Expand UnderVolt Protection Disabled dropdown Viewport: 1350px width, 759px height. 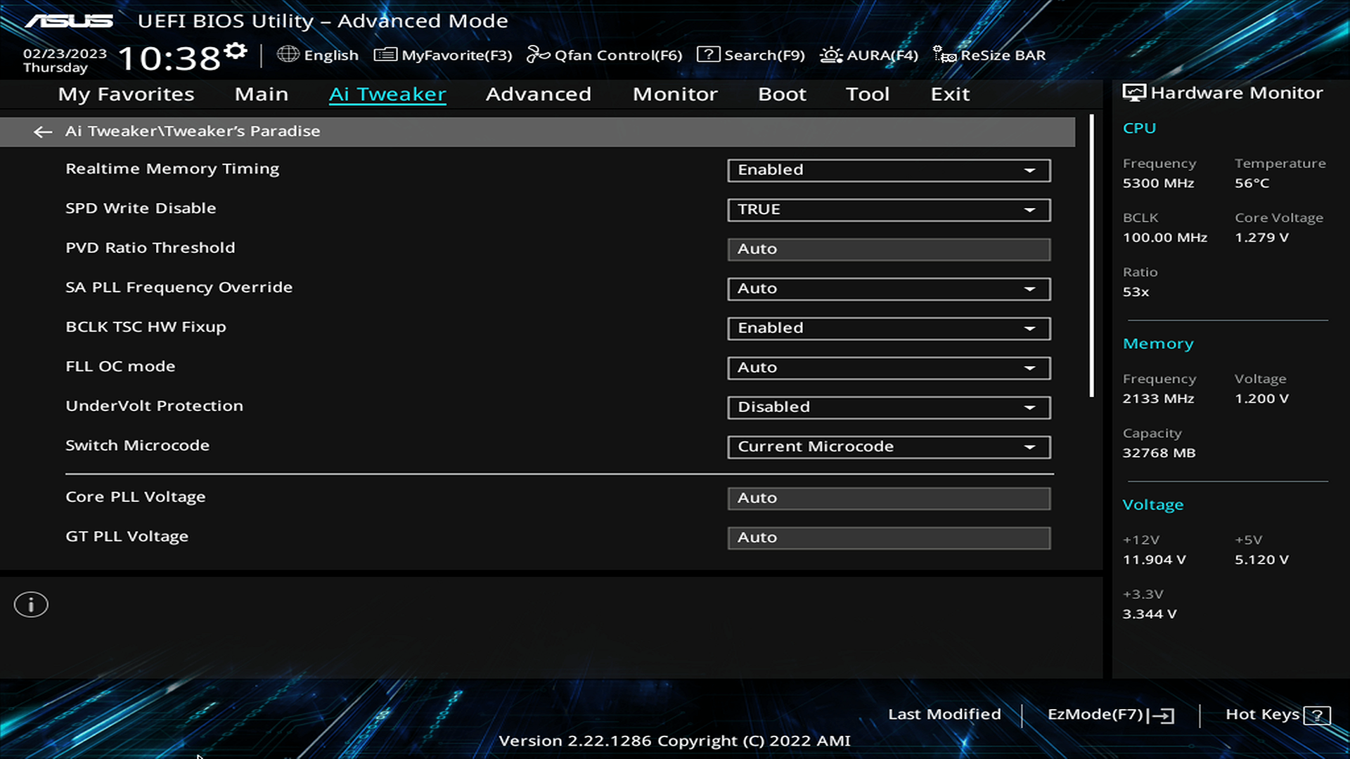pos(889,408)
